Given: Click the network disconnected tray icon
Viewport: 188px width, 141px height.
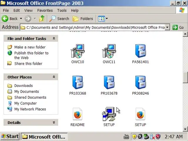Looking at the screenshot, I should (x=152, y=137).
